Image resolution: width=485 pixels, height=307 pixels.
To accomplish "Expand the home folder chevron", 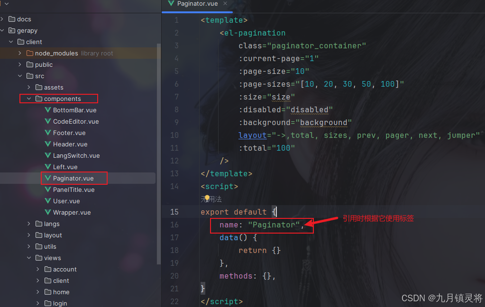I will pos(38,292).
